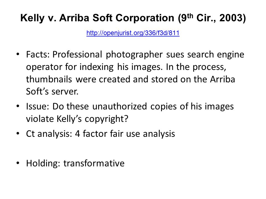Select the word 'Facts:' in first bullet
Image resolution: width=266 pixels, height=199 pixels.
coord(38,54)
